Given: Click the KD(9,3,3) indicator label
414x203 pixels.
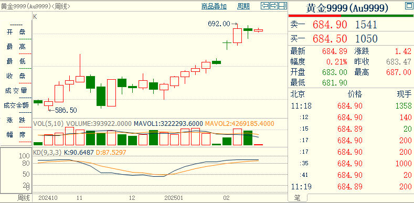Looking at the screenshot, I should [x=47, y=152].
